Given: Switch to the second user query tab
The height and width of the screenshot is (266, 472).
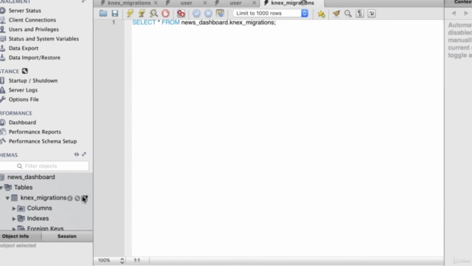Looking at the screenshot, I should [x=235, y=3].
